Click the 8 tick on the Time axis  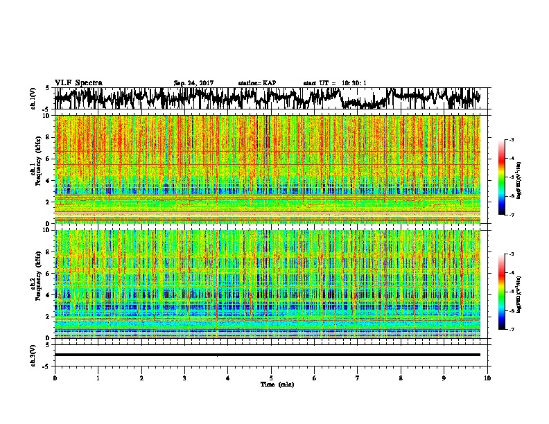(401, 378)
